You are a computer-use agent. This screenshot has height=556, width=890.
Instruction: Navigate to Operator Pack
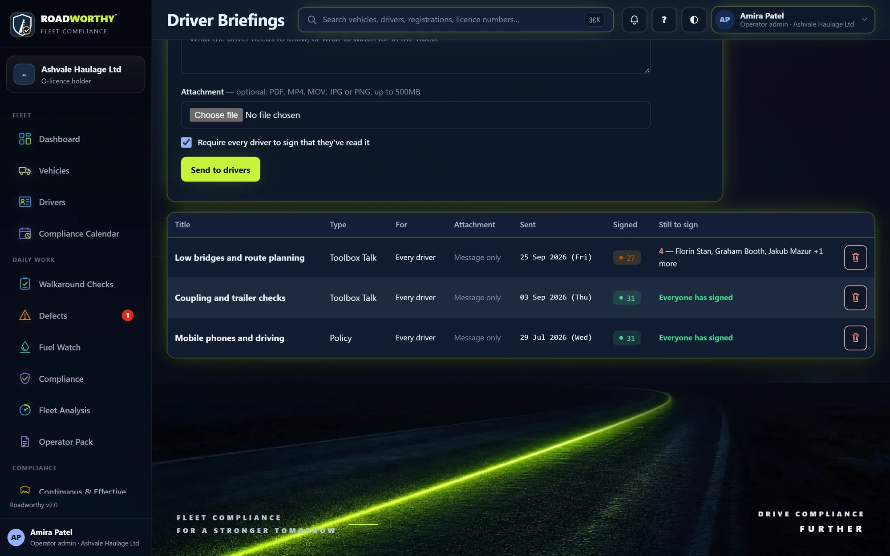76,442
